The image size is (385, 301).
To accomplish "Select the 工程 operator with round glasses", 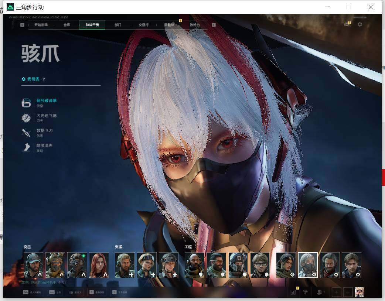I will coord(260,265).
